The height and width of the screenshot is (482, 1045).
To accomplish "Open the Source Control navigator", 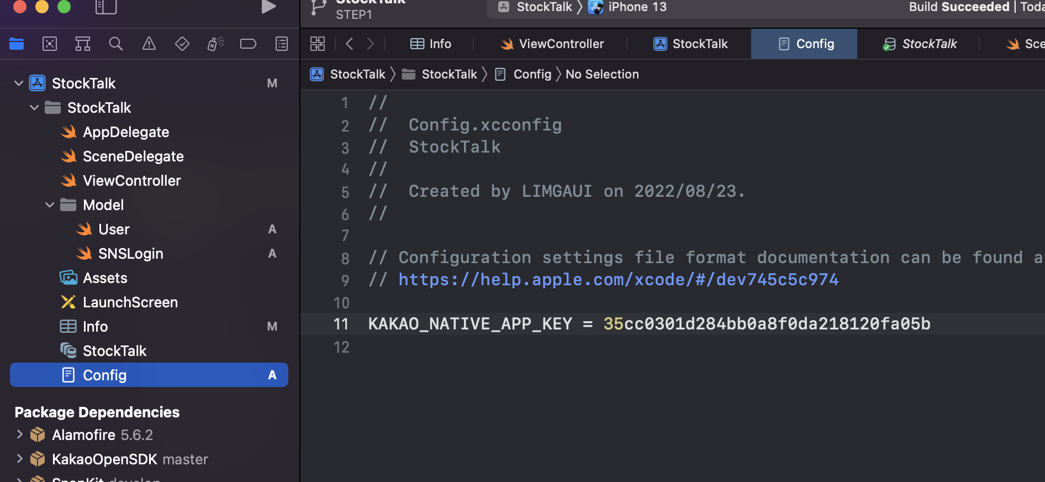I will (50, 44).
